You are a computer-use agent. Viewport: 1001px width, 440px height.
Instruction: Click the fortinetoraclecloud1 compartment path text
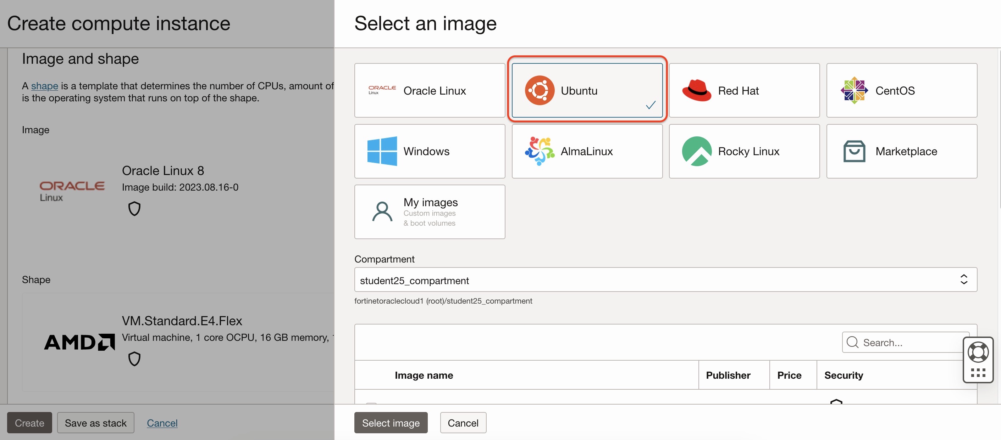click(443, 301)
